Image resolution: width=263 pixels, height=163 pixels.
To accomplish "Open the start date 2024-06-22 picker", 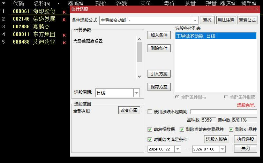I will 178,149.
